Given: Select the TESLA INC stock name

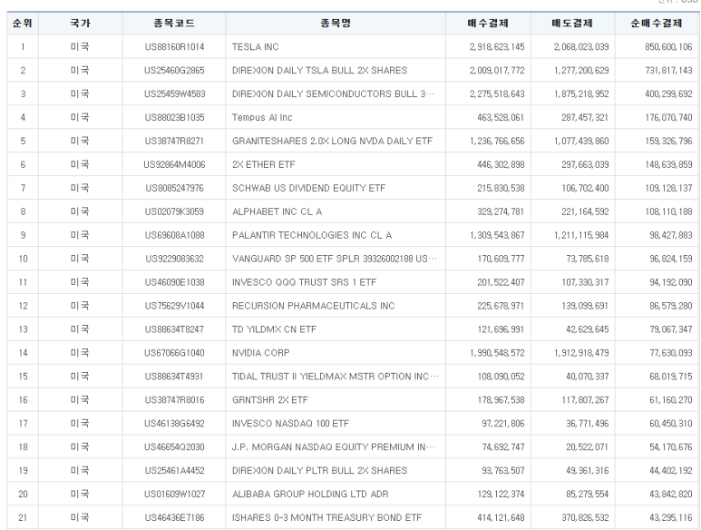Looking at the screenshot, I should [255, 47].
